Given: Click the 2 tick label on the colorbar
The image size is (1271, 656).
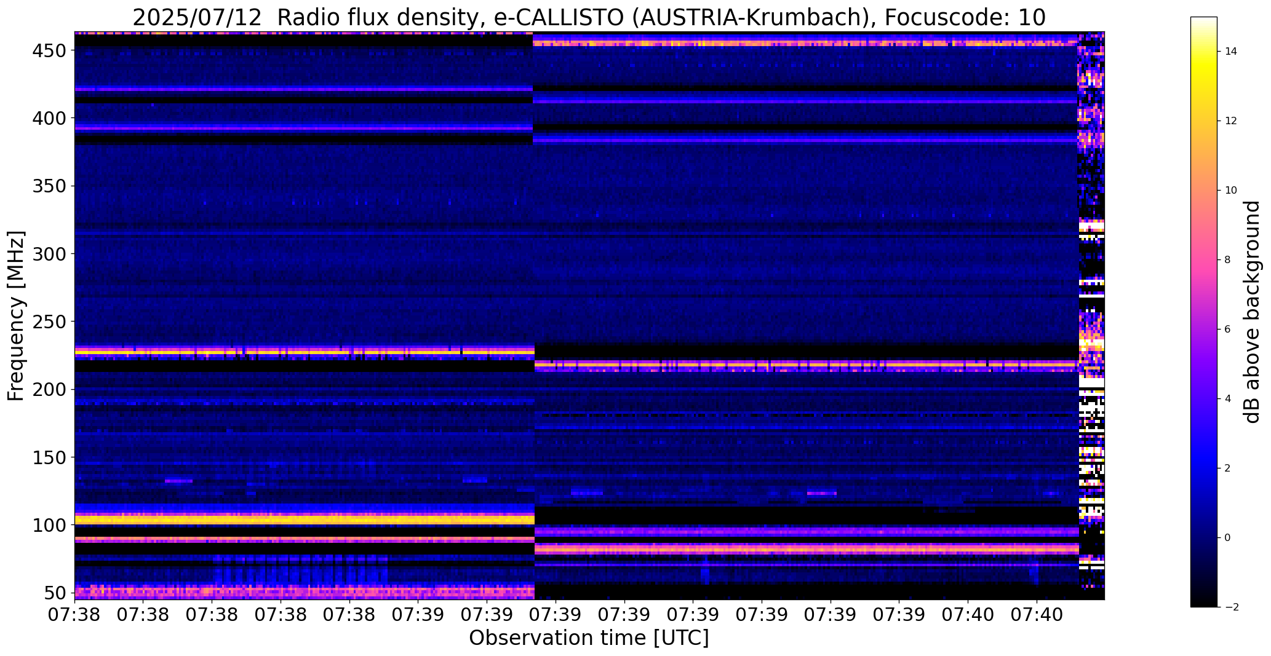Looking at the screenshot, I should pyautogui.click(x=1228, y=468).
